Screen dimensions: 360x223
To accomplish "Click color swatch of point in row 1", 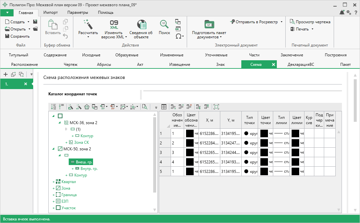I will tap(264, 134).
